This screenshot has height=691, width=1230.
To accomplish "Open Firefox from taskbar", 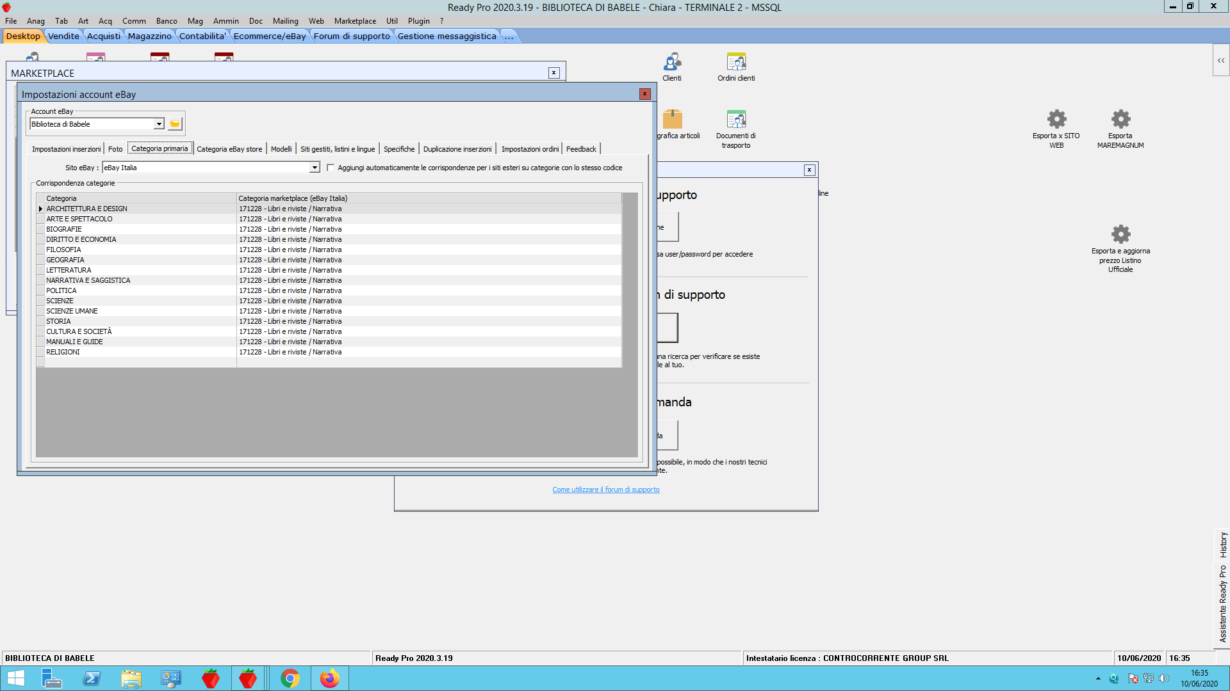I will [329, 678].
